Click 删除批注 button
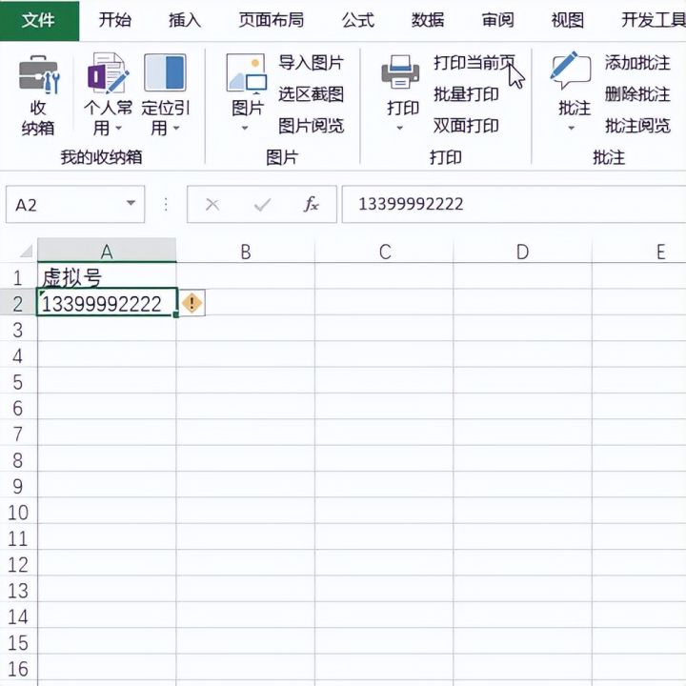Viewport: 686px width, 686px height. coord(637,94)
